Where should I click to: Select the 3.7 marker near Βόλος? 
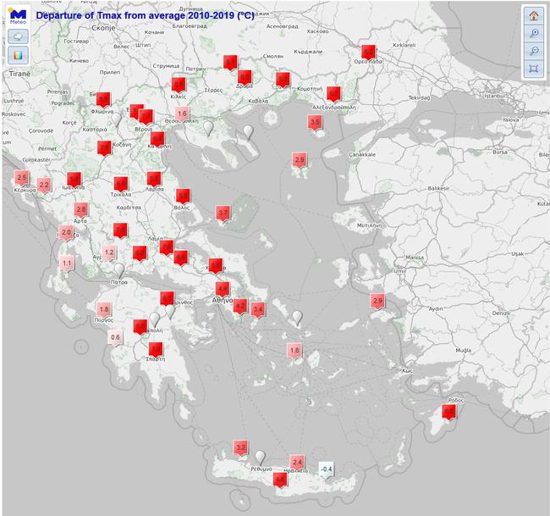223,213
